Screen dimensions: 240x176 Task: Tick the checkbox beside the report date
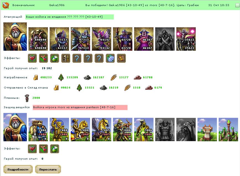237,5
